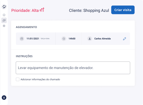The image size is (143, 105).
Task: Select the chat messages sidebar icon
Action: [4, 20]
